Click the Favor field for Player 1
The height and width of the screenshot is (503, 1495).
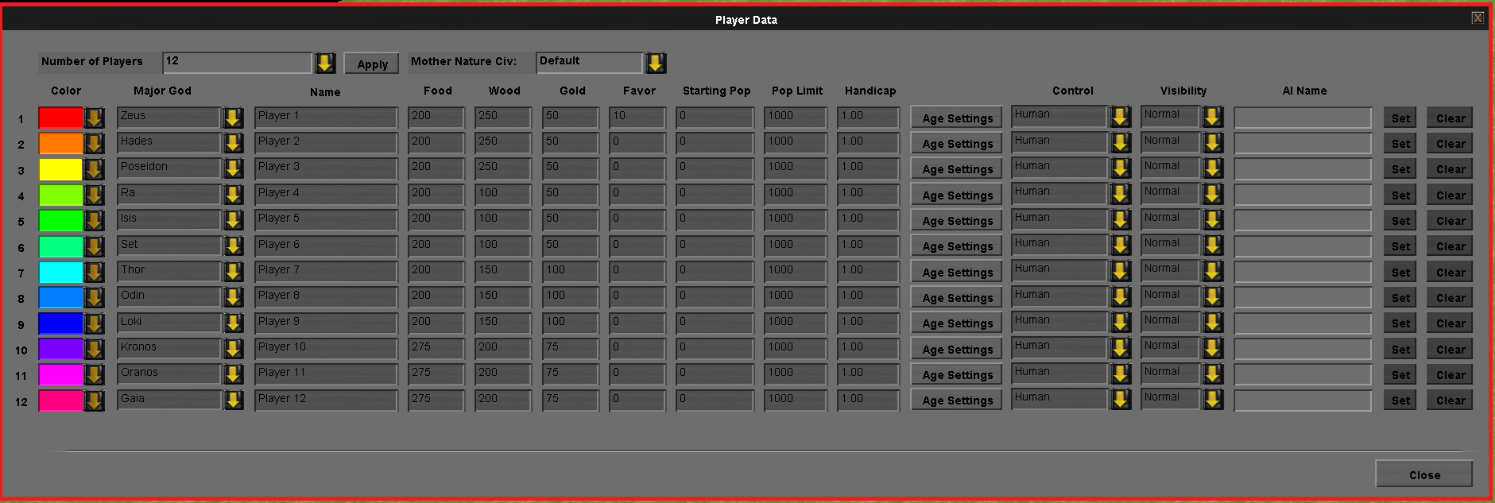click(x=637, y=118)
